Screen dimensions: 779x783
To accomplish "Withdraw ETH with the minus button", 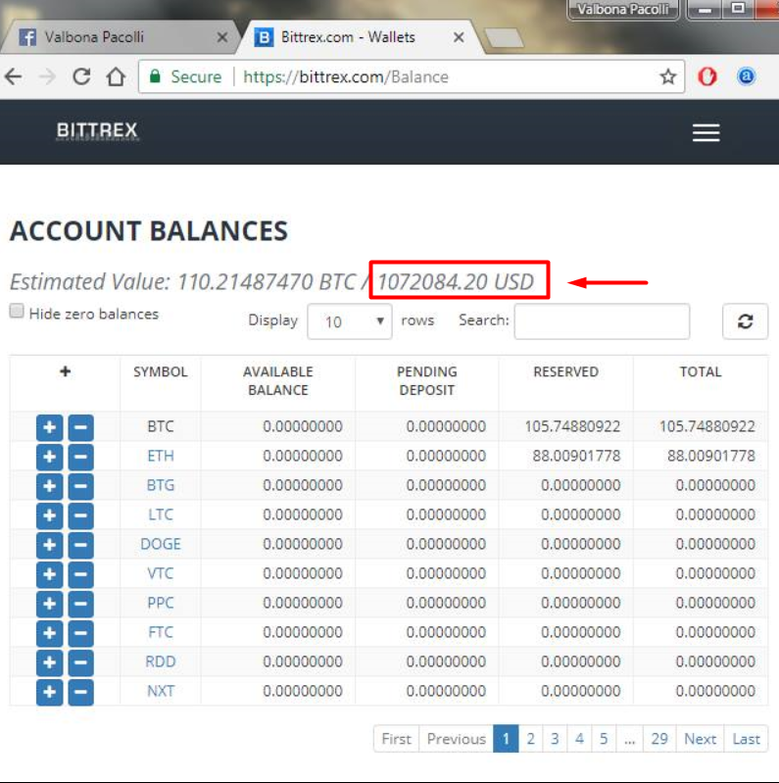I will pos(81,457).
